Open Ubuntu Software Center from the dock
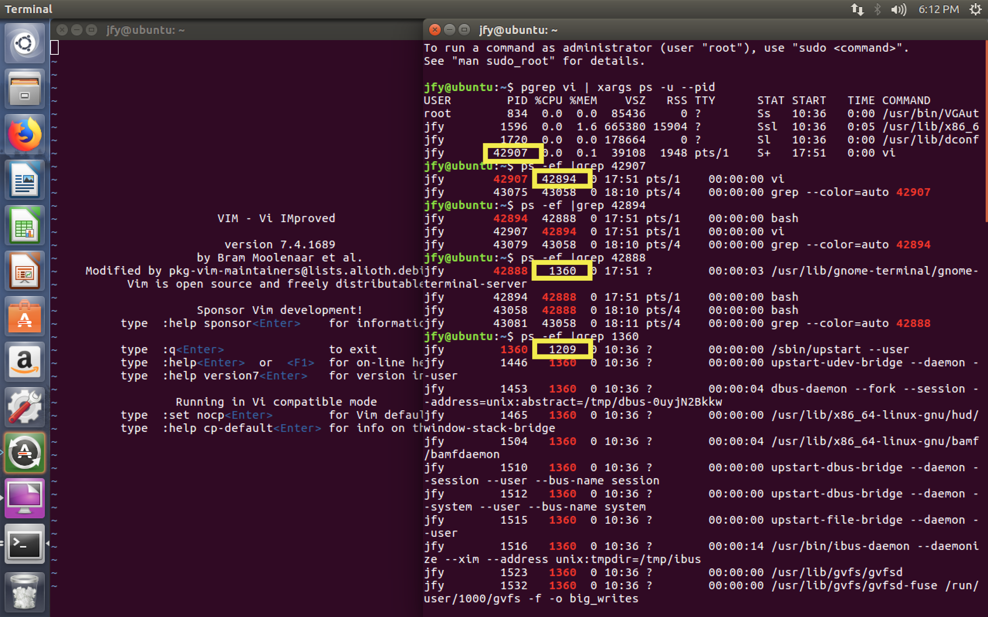Screen dimensions: 988x617 [x=24, y=317]
